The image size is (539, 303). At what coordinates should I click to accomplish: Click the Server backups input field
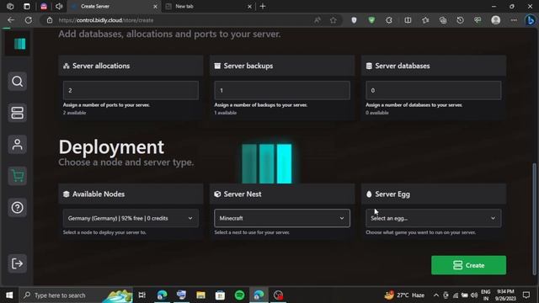point(282,90)
